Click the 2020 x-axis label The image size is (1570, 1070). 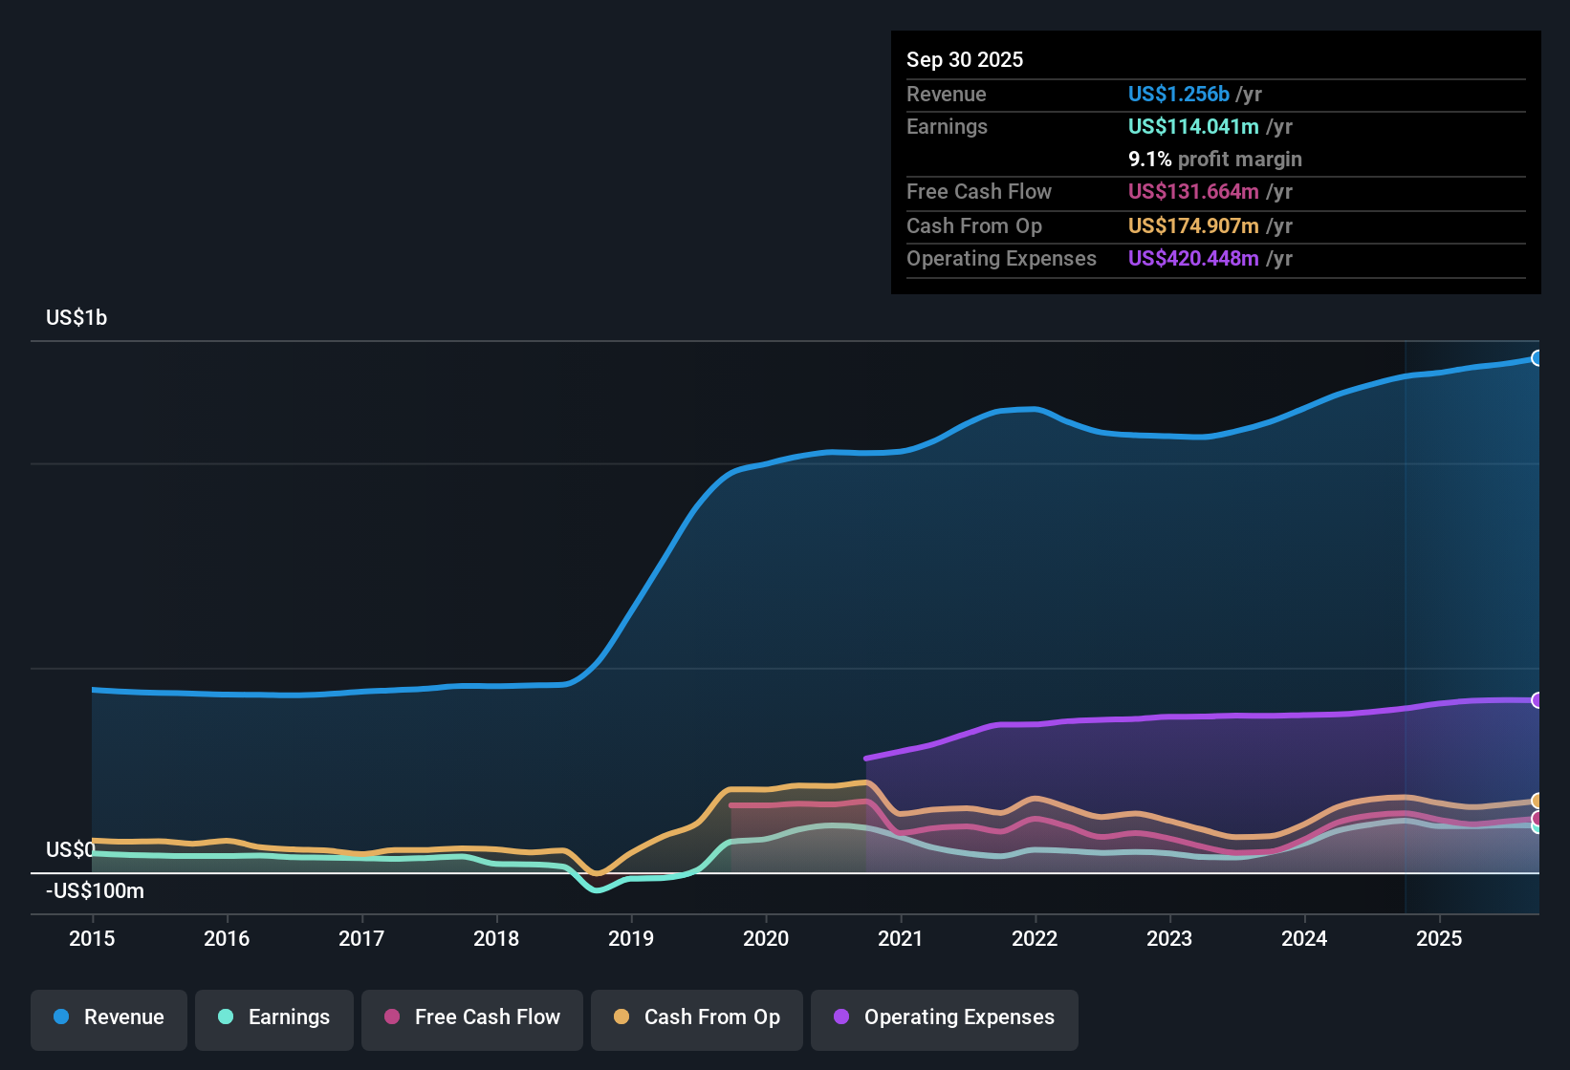[766, 938]
